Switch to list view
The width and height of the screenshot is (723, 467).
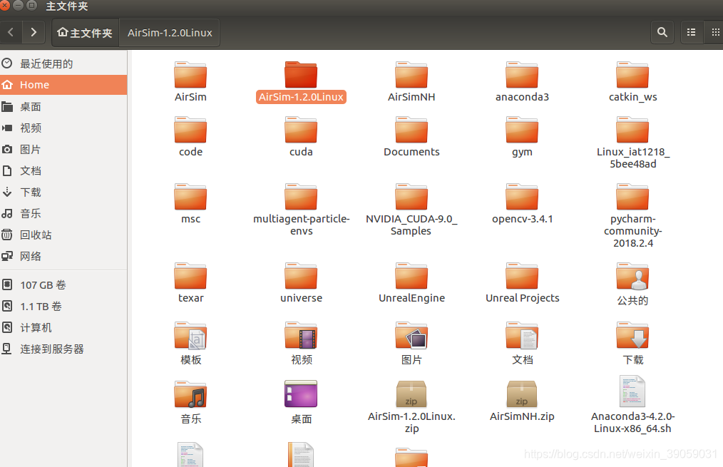click(x=691, y=32)
